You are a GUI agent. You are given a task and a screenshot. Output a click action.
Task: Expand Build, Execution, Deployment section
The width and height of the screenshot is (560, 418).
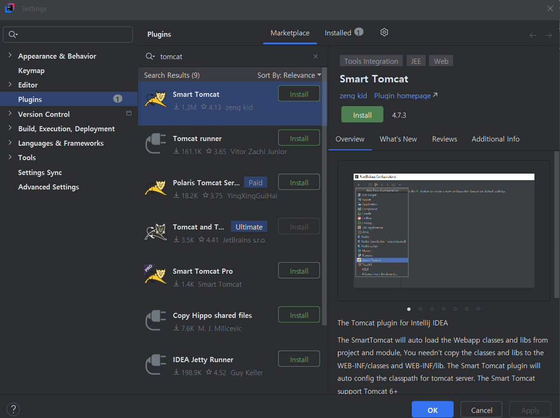10,128
